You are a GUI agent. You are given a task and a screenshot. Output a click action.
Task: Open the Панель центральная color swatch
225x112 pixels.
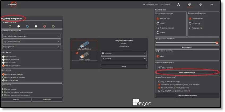click(3, 92)
